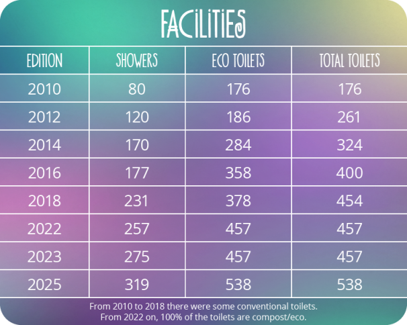Screen dimensions: 407x325
Task: Click eco toilets value 284 for 2014
Action: point(238,145)
